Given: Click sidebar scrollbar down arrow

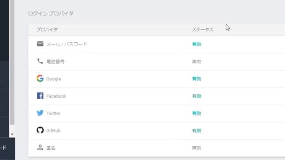Looking at the screenshot, I should click(12, 134).
